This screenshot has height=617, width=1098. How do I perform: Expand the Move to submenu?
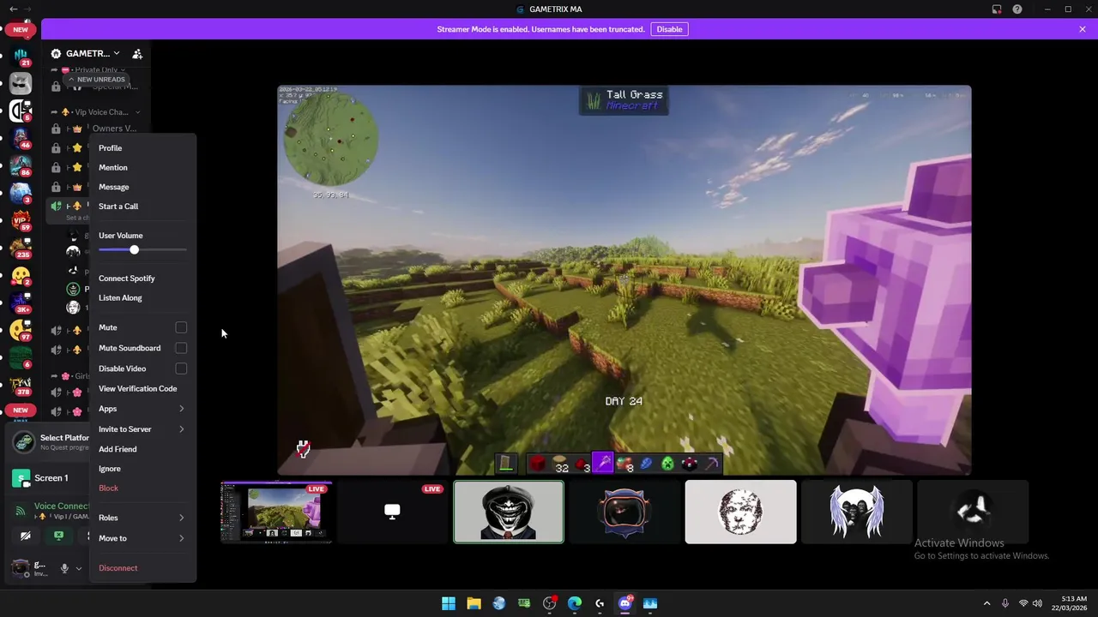[142, 538]
